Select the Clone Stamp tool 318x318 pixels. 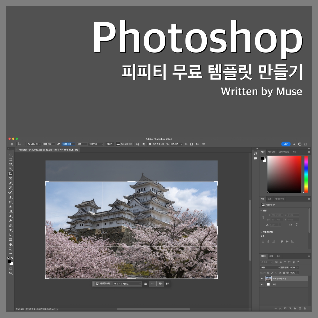(x=10, y=197)
